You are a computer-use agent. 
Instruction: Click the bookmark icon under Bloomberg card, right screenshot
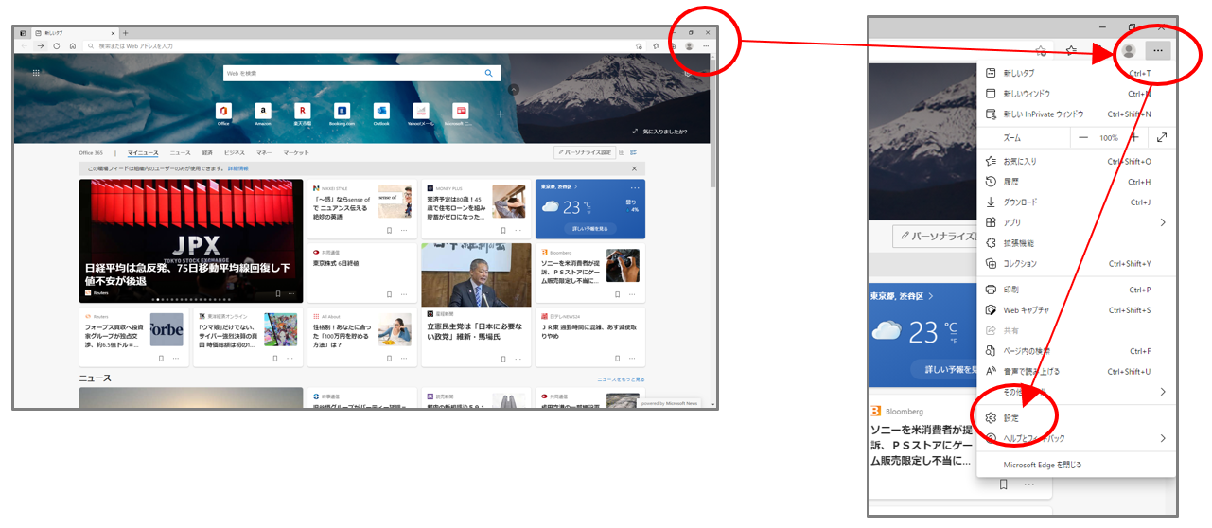[x=1003, y=484]
